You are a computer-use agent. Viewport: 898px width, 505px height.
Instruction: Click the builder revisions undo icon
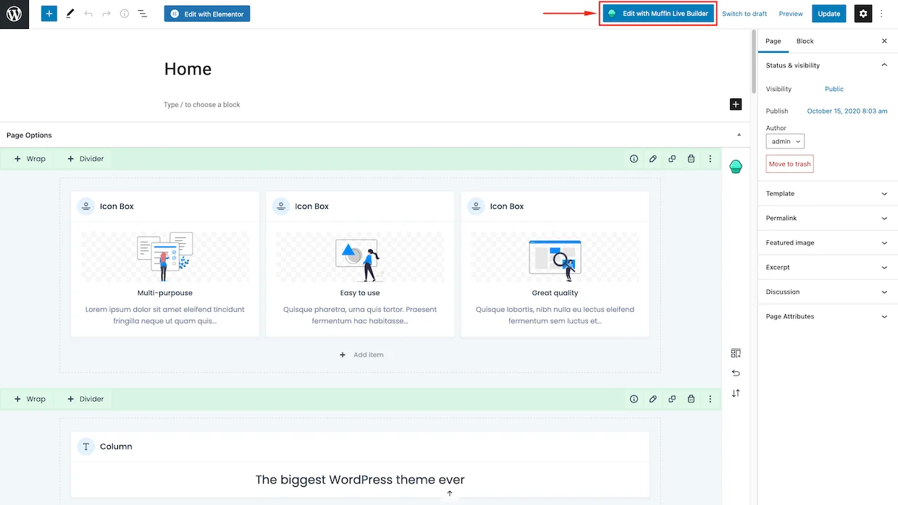[736, 373]
